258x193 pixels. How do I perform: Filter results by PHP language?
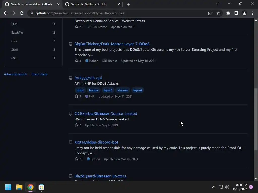pos(33,24)
